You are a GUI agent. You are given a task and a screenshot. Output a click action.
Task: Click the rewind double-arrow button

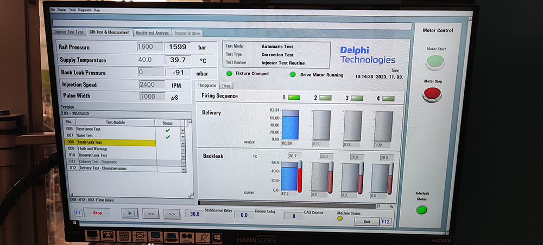pos(151,214)
